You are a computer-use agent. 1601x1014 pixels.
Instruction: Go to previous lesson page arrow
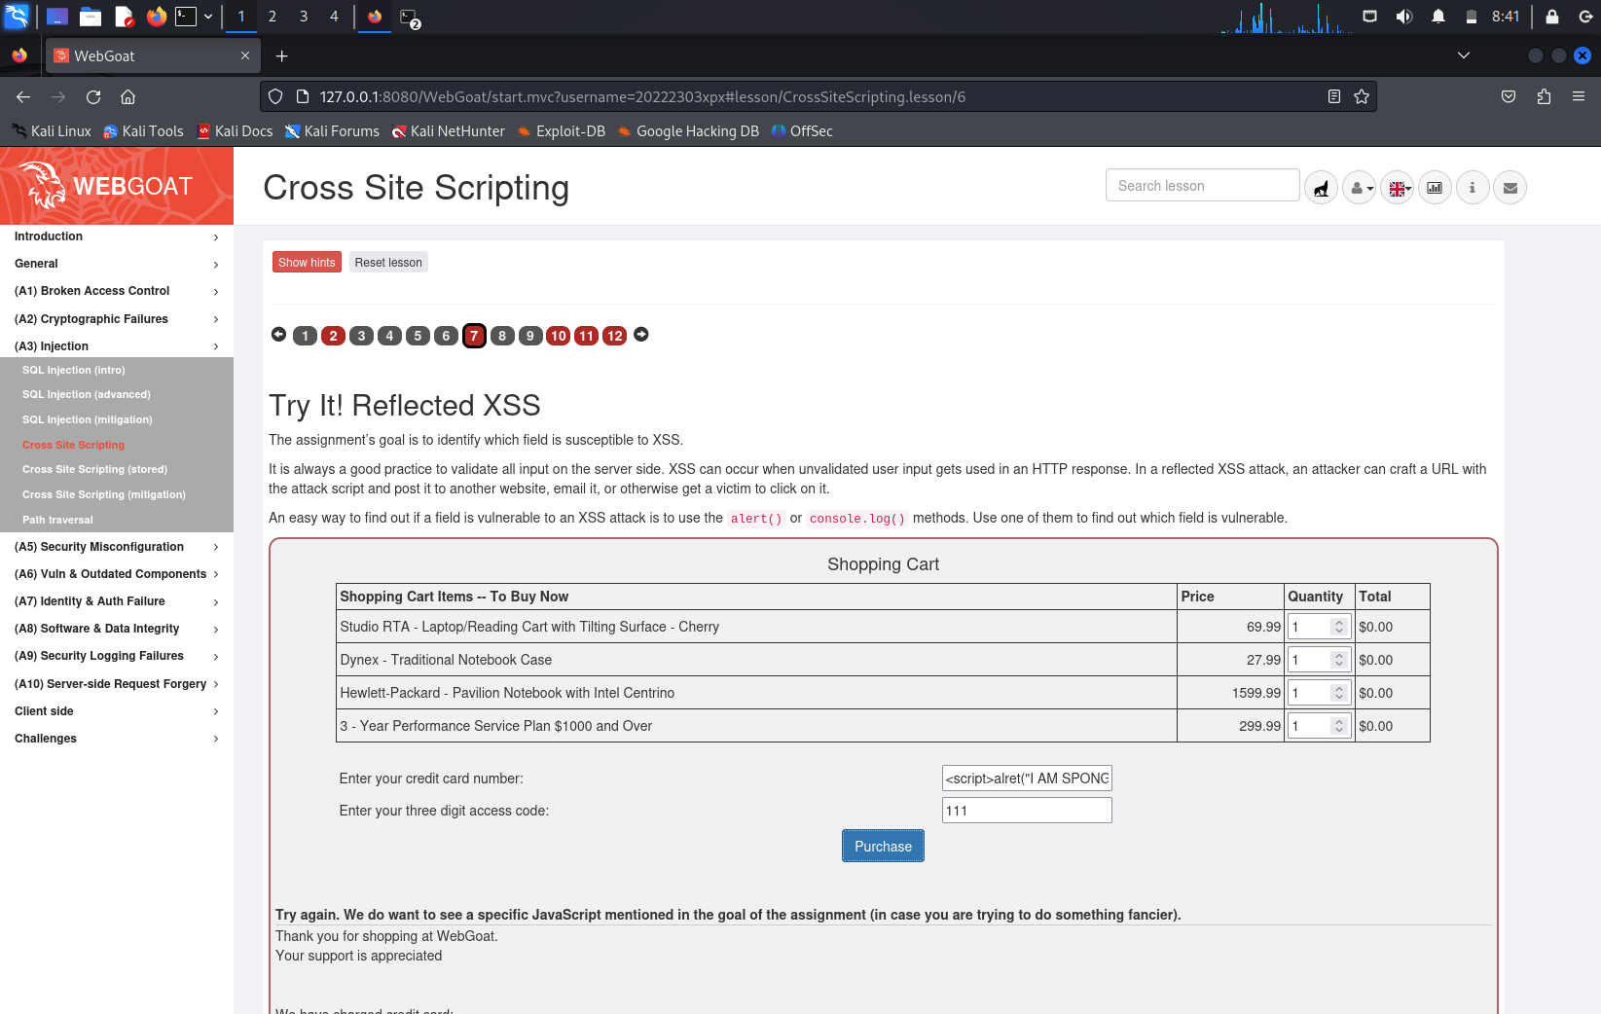pyautogui.click(x=278, y=335)
